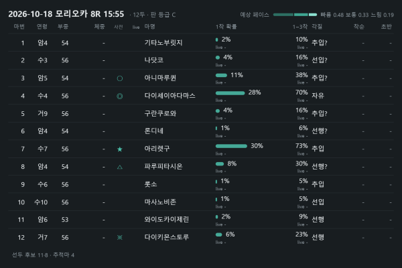Sort by 마번 column header
This screenshot has height=268, width=402.
click(19, 27)
